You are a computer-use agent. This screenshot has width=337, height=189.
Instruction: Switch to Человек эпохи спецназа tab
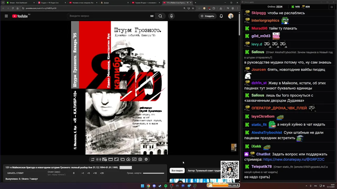pos(83,3)
